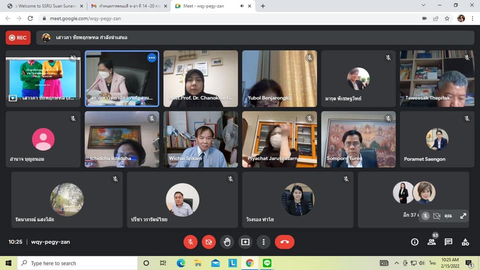Screen dimensions: 480x270
Task: Raise hand in the meeting
Action: click(x=227, y=242)
